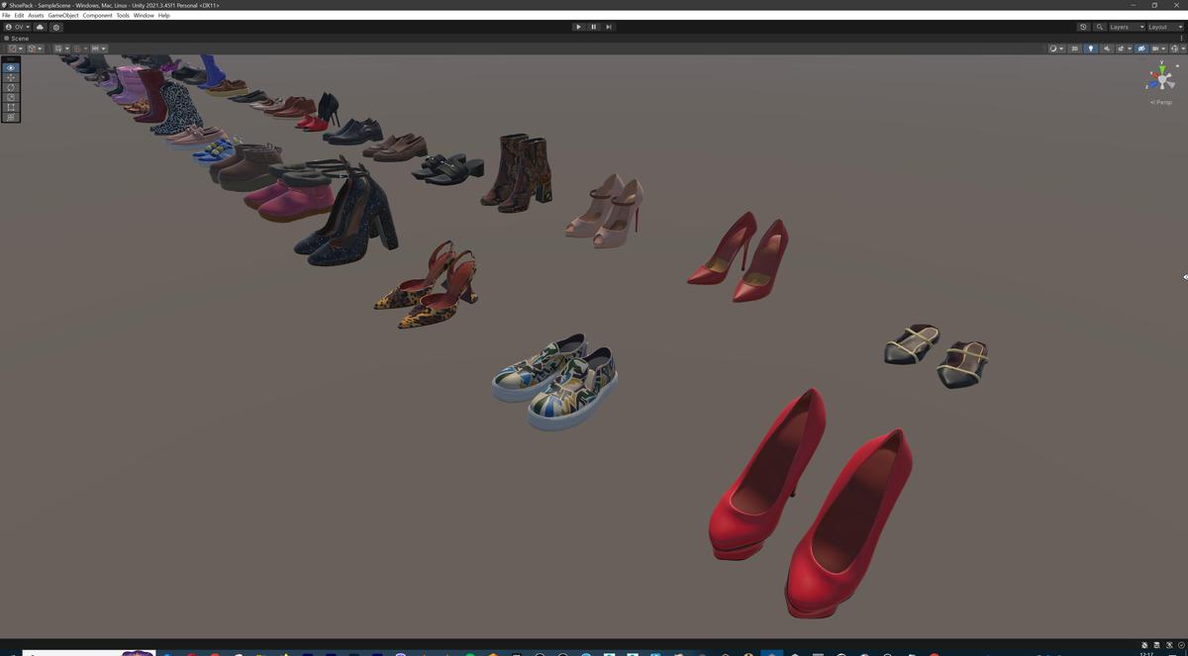Open Unity Cloud services
The image size is (1188, 656).
click(x=40, y=27)
